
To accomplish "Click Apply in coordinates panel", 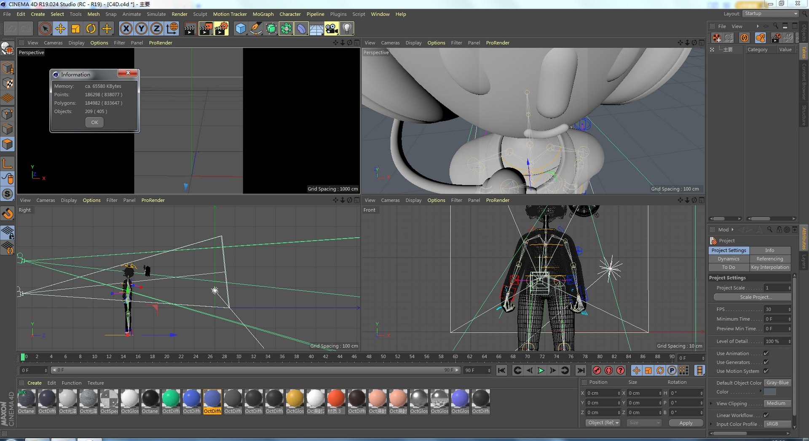I will coord(686,423).
